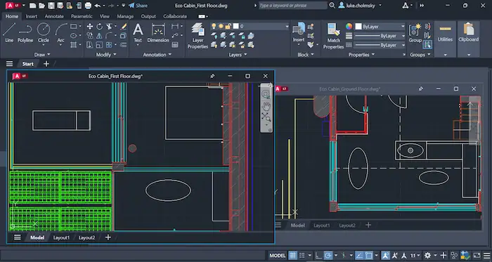Choose the Rotate tool in Modify panel

pyautogui.click(x=100, y=26)
